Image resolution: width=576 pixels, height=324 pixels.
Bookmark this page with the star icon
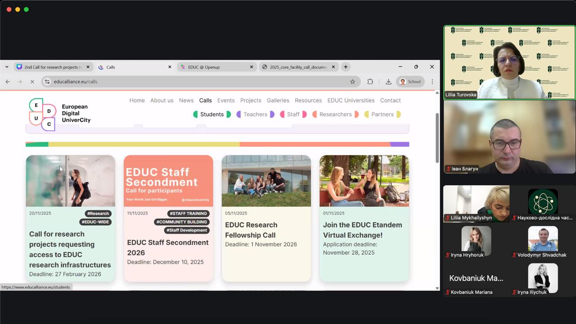click(x=352, y=81)
